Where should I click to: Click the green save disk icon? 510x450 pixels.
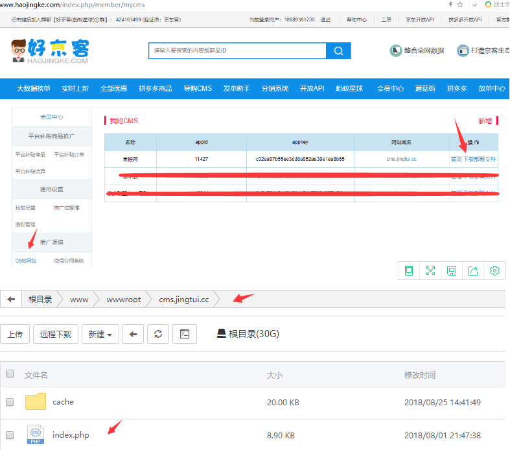452,270
